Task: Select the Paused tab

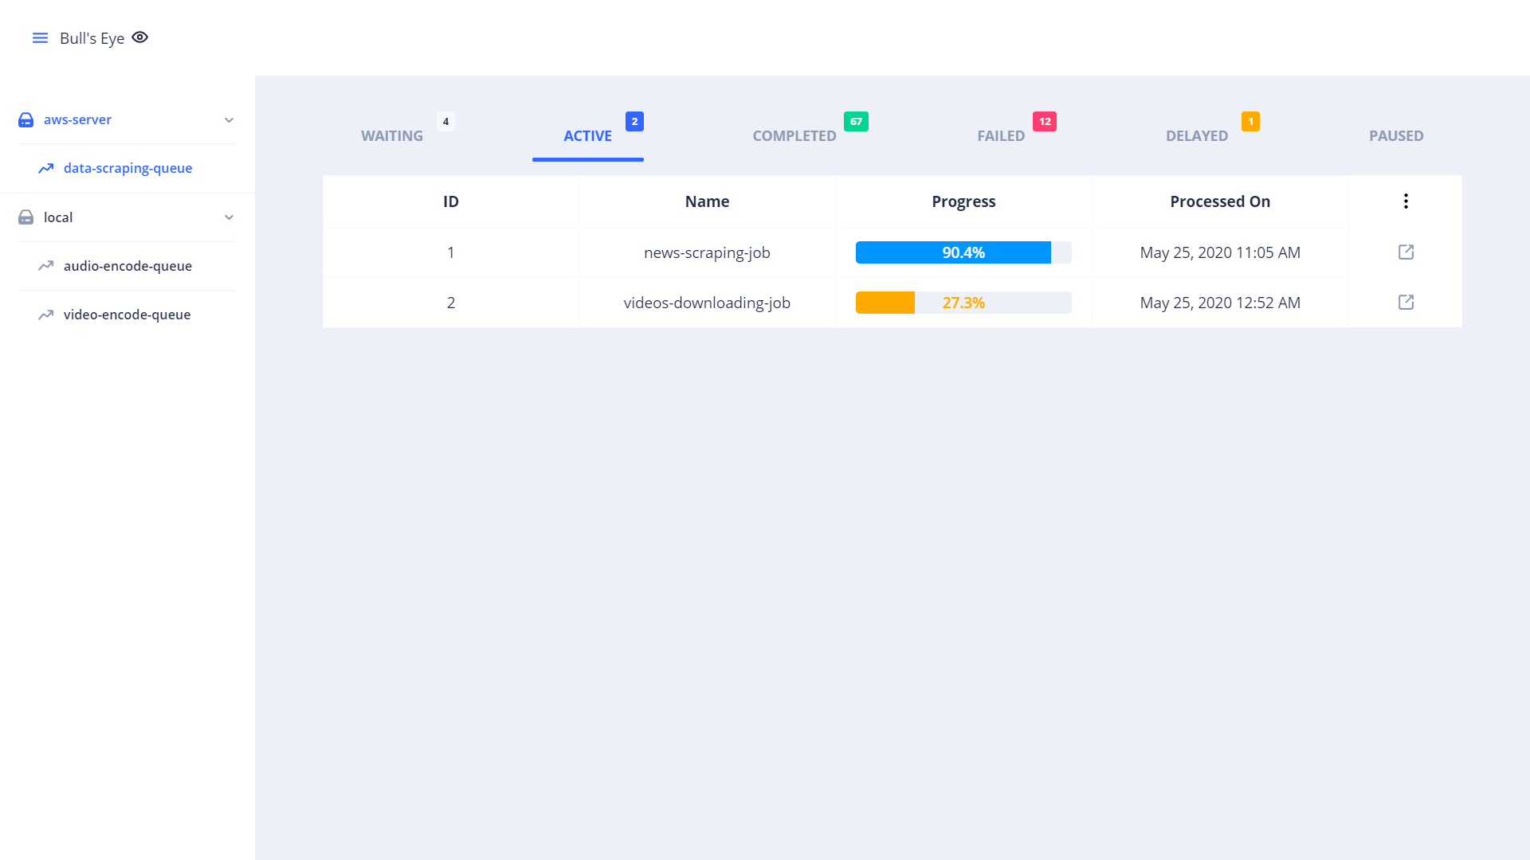Action: [1396, 136]
